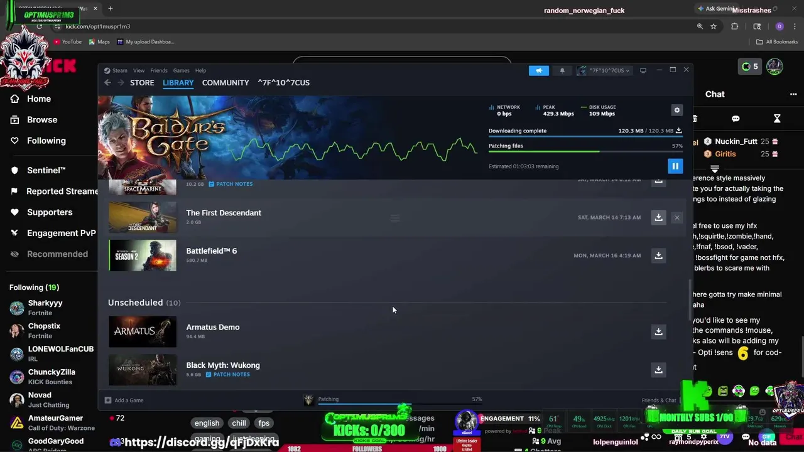Switch to the STORE tab

[142, 82]
